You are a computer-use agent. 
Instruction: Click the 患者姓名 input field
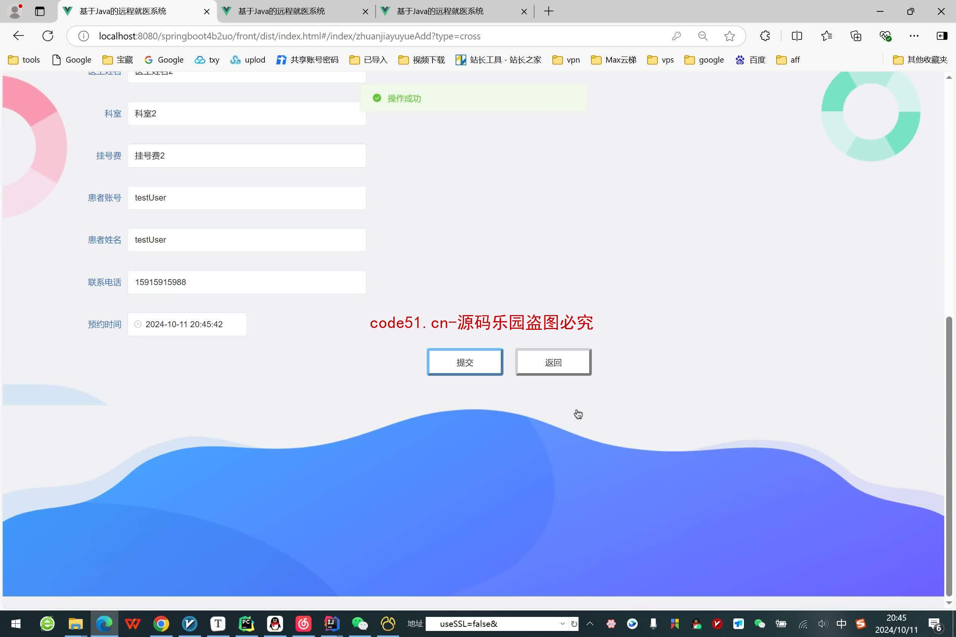click(247, 240)
